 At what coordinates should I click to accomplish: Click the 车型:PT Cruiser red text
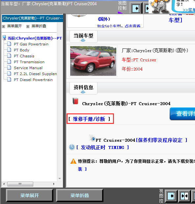(x=139, y=60)
